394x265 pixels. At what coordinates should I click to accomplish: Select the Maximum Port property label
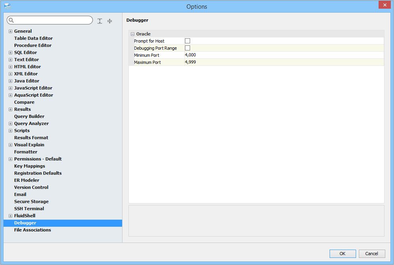[x=147, y=62]
